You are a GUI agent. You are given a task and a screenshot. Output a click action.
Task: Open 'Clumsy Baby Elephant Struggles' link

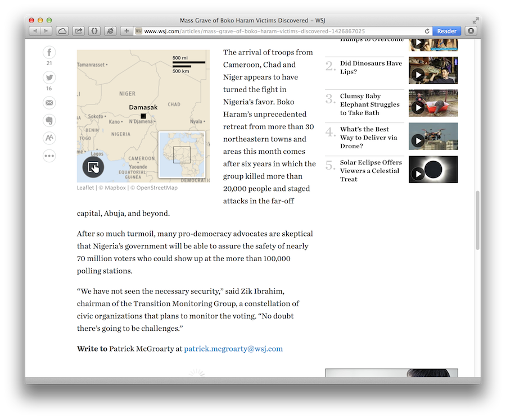[x=369, y=104]
